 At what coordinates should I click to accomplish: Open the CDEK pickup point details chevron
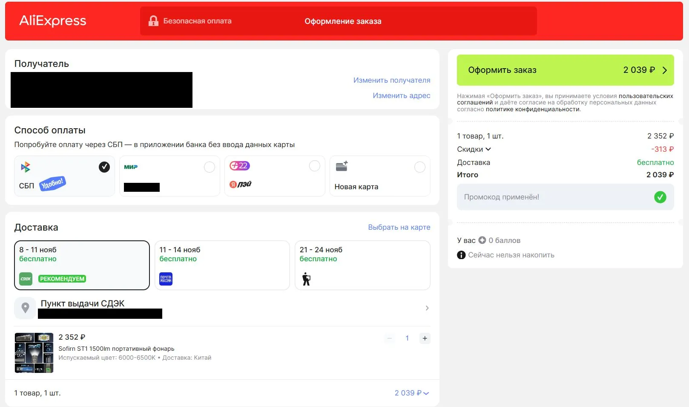427,308
